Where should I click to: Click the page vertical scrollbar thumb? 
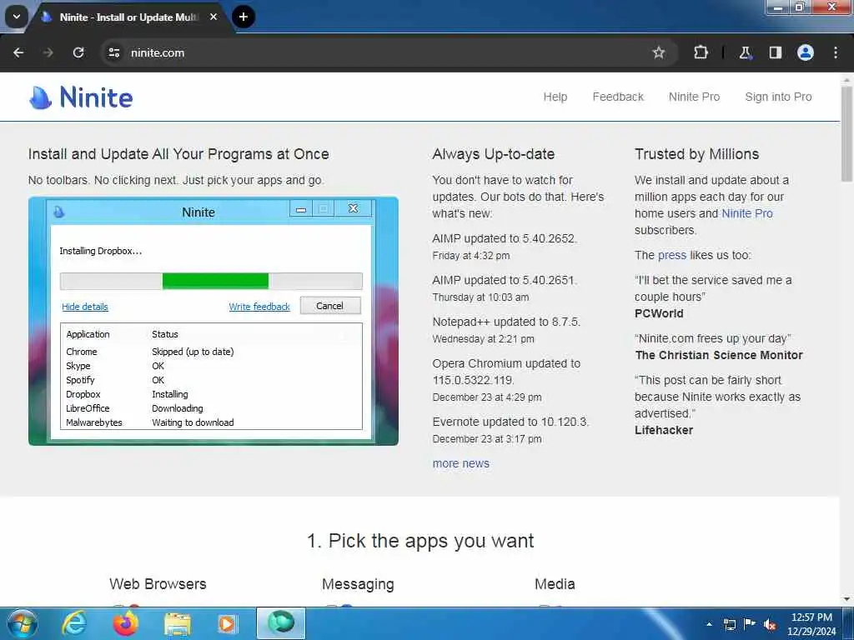coord(846,133)
